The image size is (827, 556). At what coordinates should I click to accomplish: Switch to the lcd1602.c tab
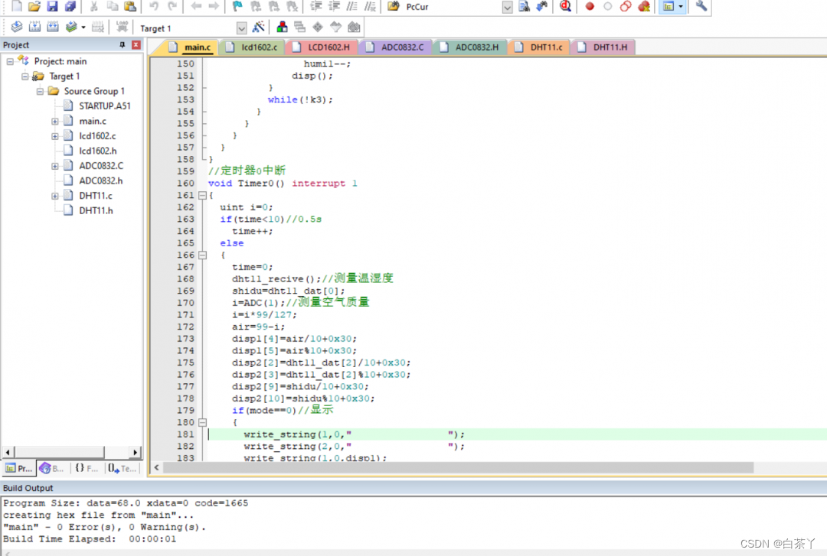pos(259,47)
